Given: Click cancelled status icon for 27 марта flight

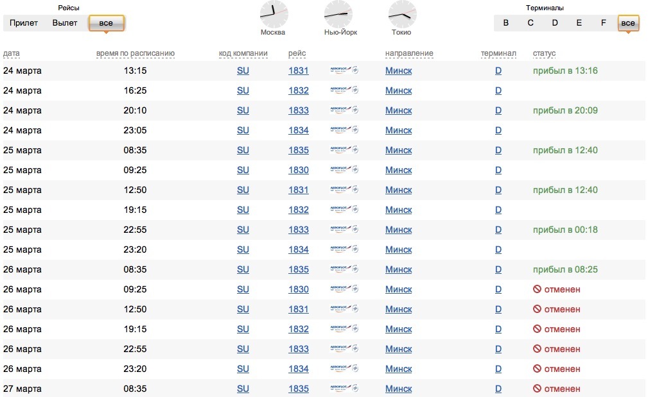Looking at the screenshot, I should point(537,389).
